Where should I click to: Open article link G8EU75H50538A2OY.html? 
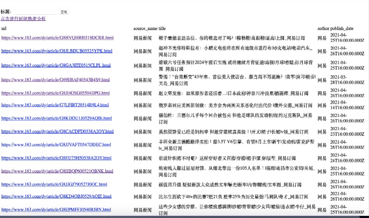click(57, 158)
